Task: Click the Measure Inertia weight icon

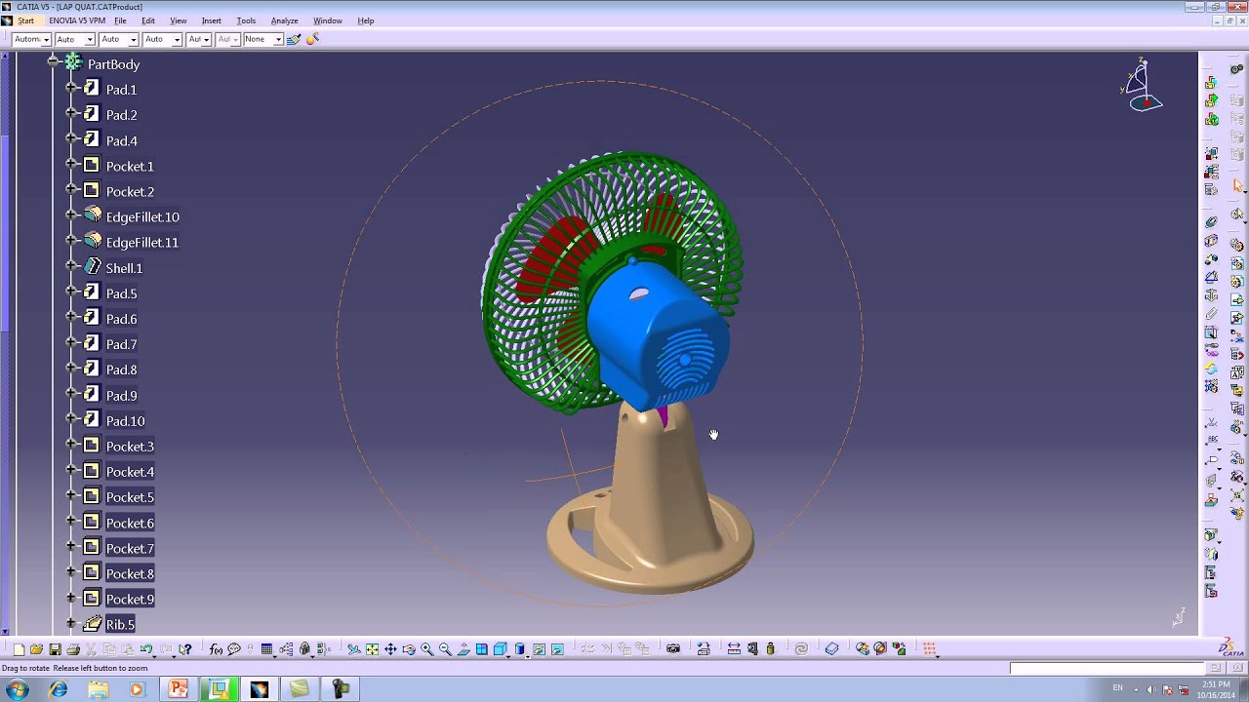Action: coord(770,649)
